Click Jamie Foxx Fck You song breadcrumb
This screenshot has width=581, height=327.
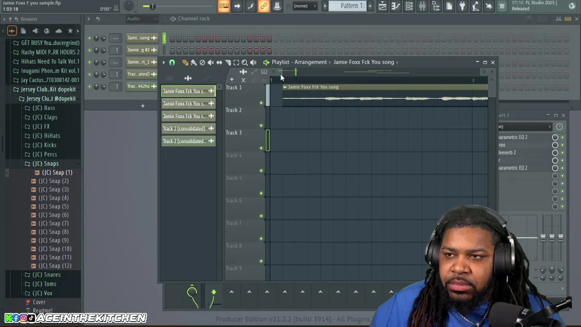coord(364,62)
